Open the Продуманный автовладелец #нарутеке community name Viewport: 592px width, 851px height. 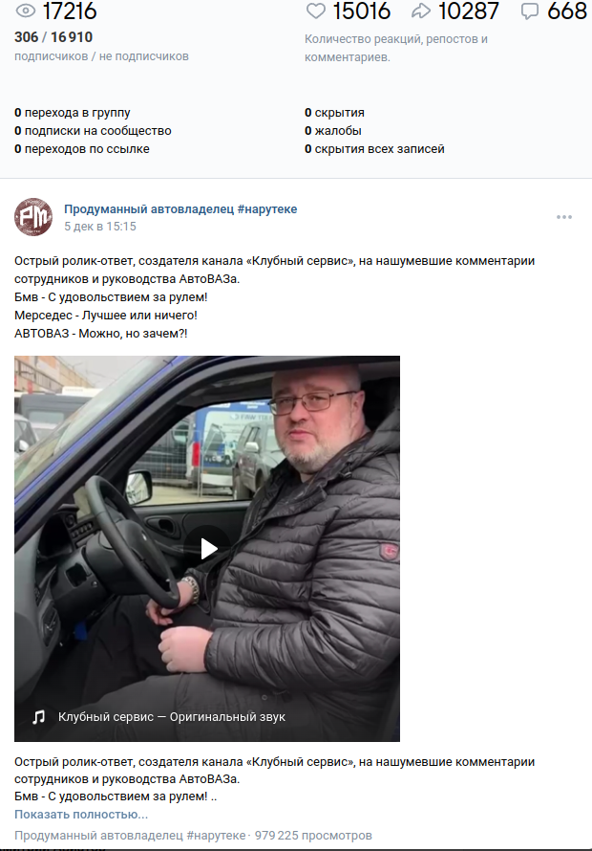[x=180, y=209]
